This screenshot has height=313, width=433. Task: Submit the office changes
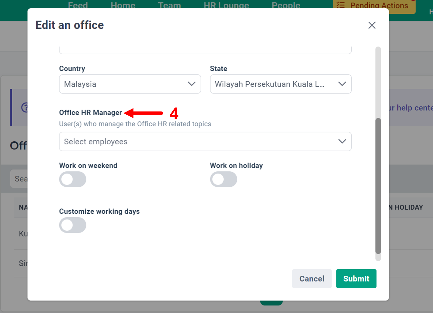(356, 279)
